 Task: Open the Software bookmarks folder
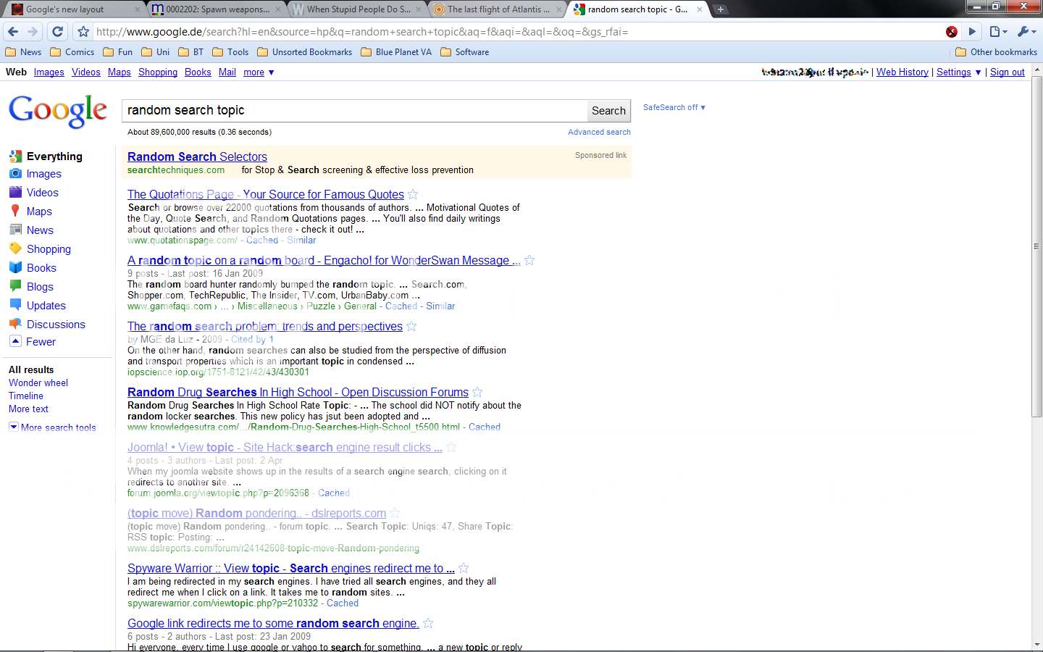pyautogui.click(x=465, y=52)
